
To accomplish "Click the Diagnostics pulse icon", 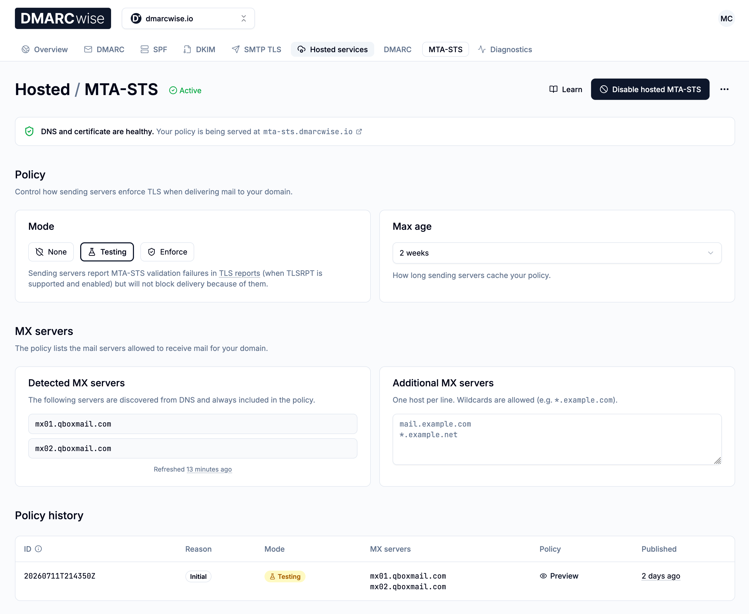I will tap(482, 50).
